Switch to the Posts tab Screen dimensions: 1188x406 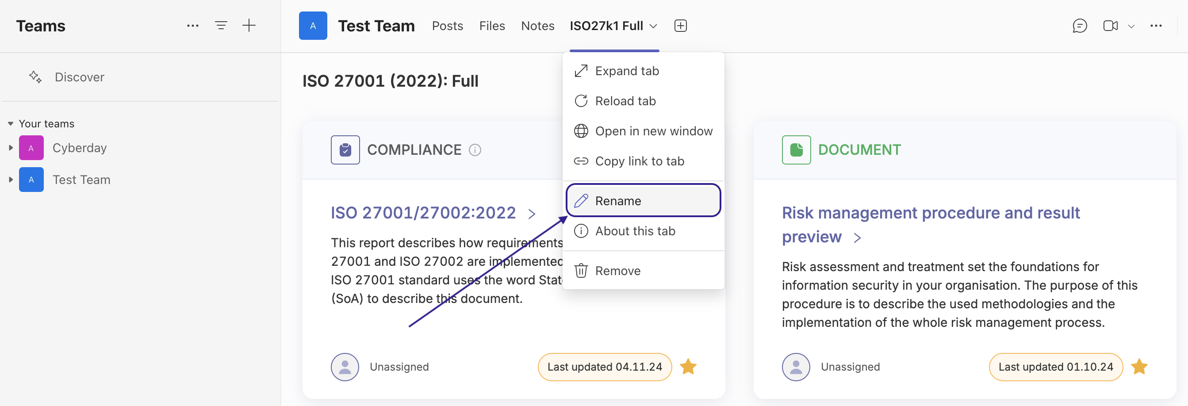[x=447, y=26]
